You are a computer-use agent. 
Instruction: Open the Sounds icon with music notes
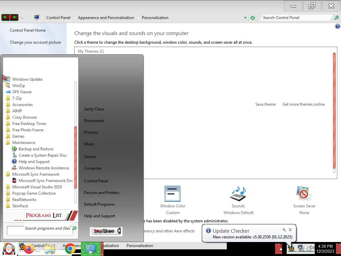click(x=238, y=193)
